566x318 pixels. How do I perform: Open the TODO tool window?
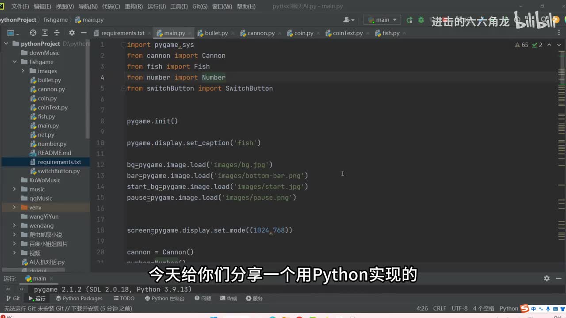pyautogui.click(x=123, y=299)
